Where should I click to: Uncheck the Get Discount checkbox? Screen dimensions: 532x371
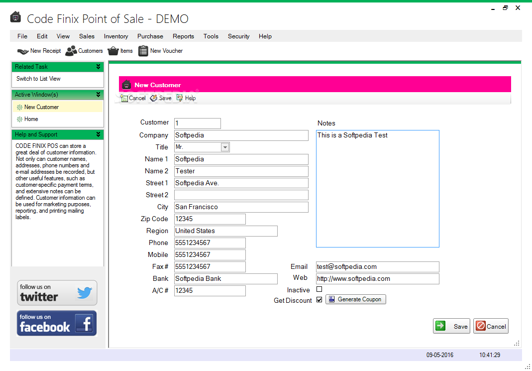(x=319, y=300)
